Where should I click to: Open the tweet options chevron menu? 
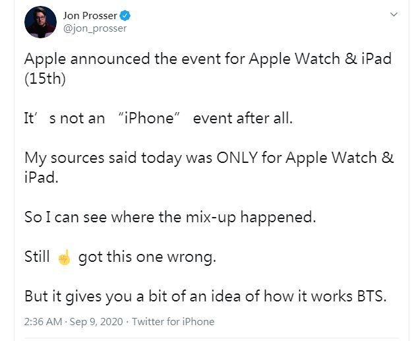coord(394,14)
